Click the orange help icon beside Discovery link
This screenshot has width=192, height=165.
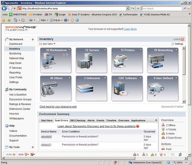[138, 126]
